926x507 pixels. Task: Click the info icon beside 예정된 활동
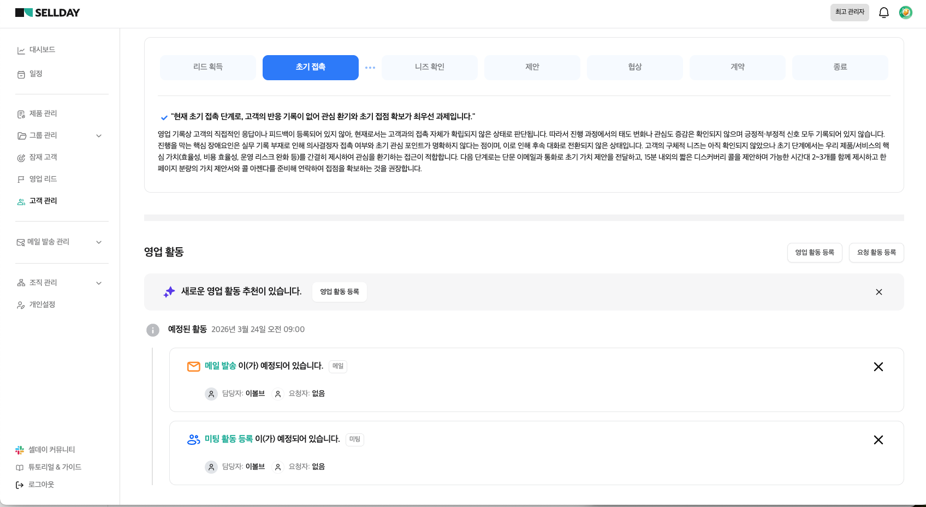pyautogui.click(x=153, y=330)
